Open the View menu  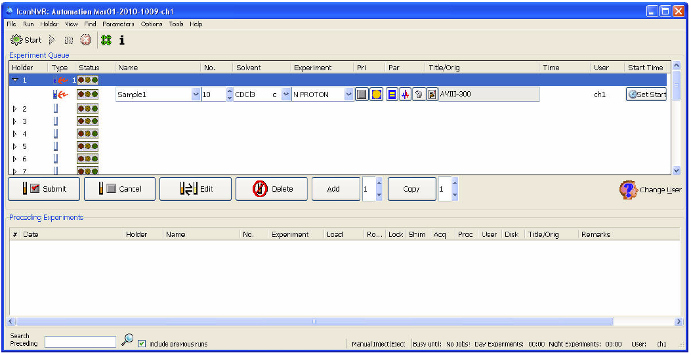pyautogui.click(x=72, y=24)
